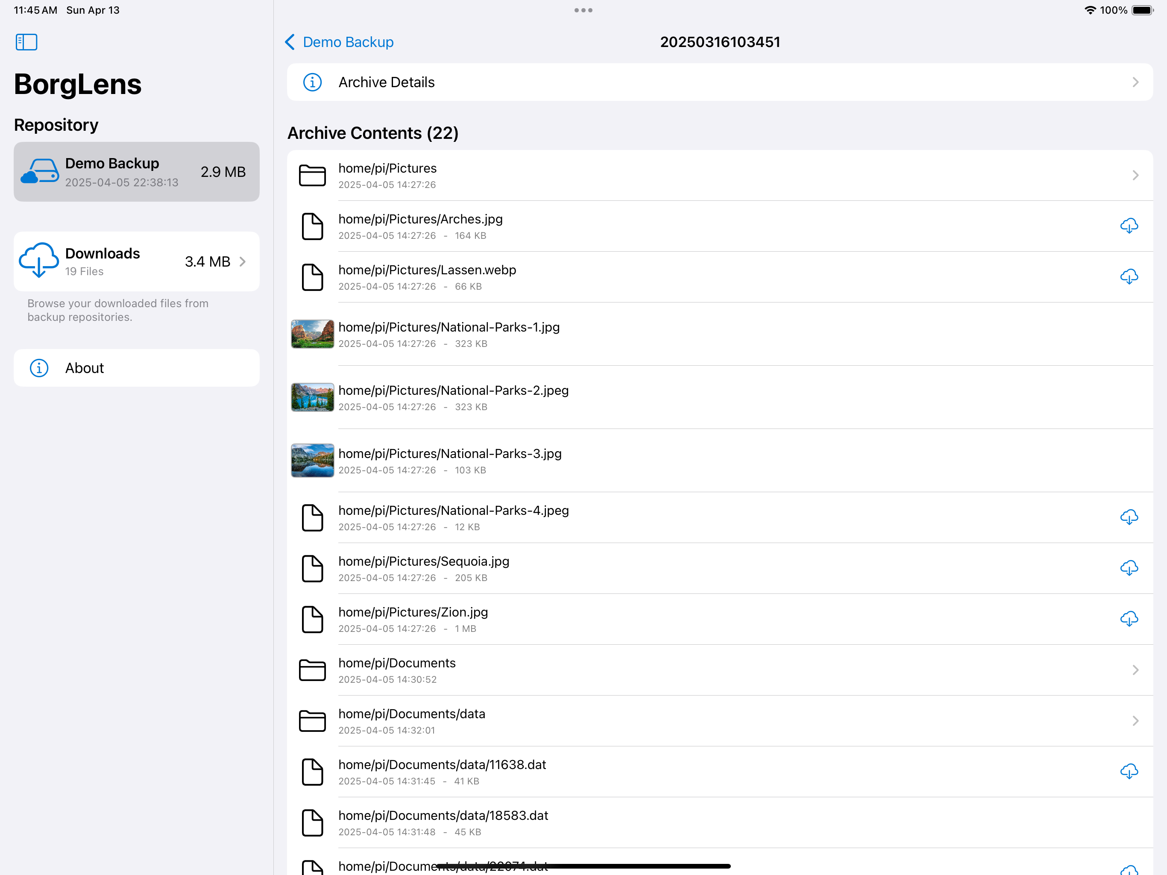Open the home/pi/Documents folder
The image size is (1167, 875).
[x=720, y=670]
